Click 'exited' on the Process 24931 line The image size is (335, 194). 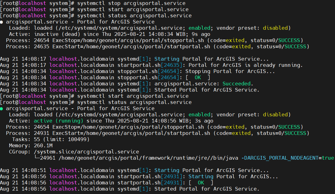(241, 133)
